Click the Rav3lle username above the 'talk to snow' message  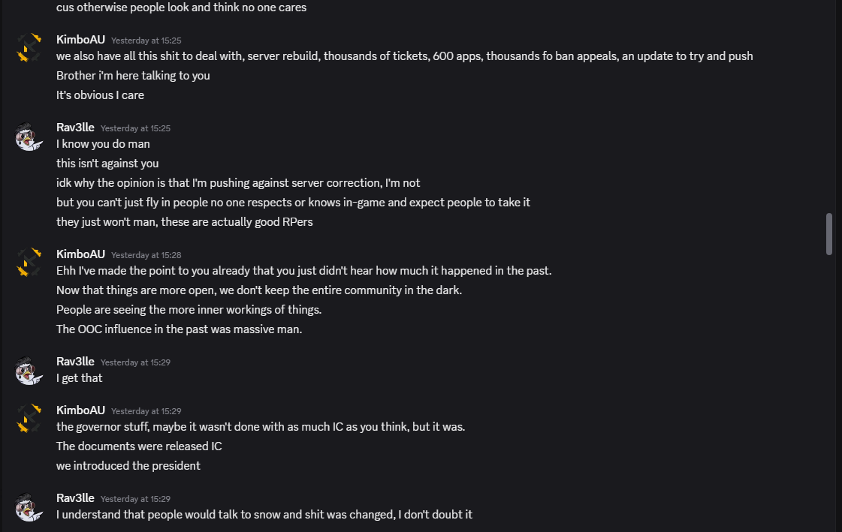[75, 498]
